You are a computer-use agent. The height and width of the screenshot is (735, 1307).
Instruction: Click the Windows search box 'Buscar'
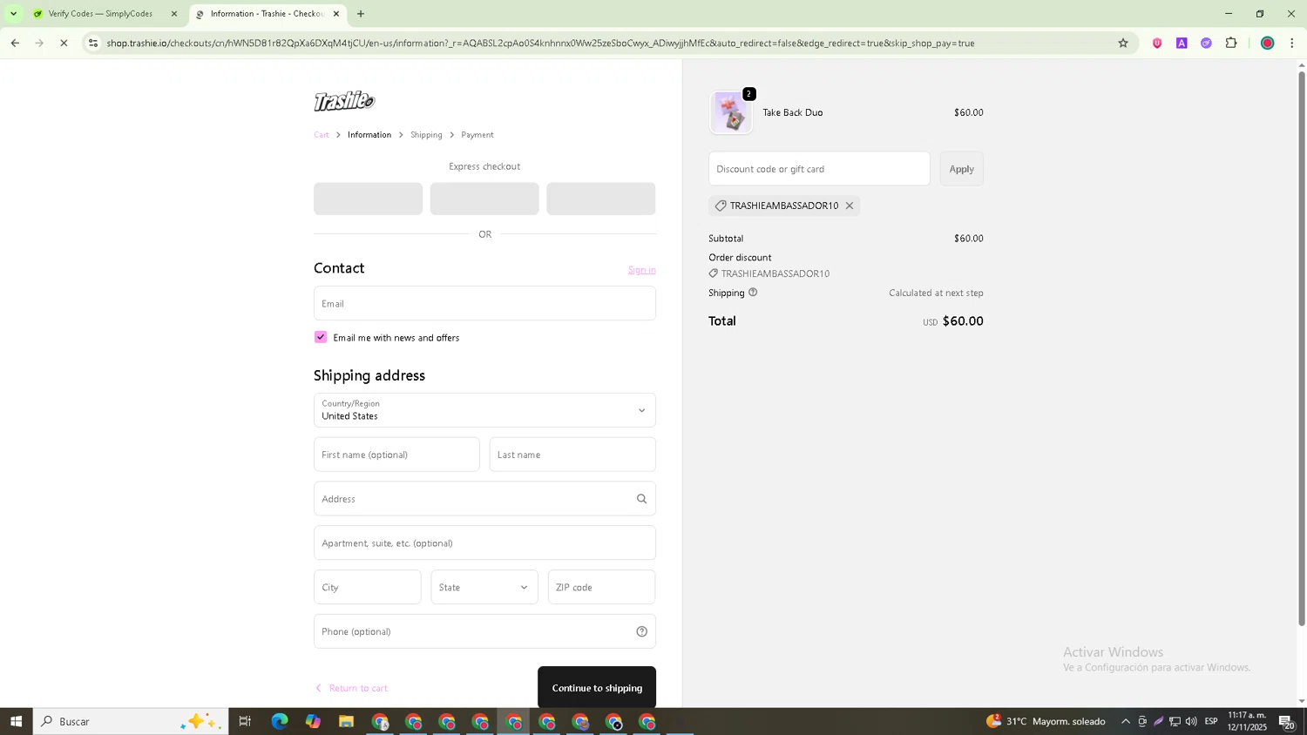[x=131, y=721]
